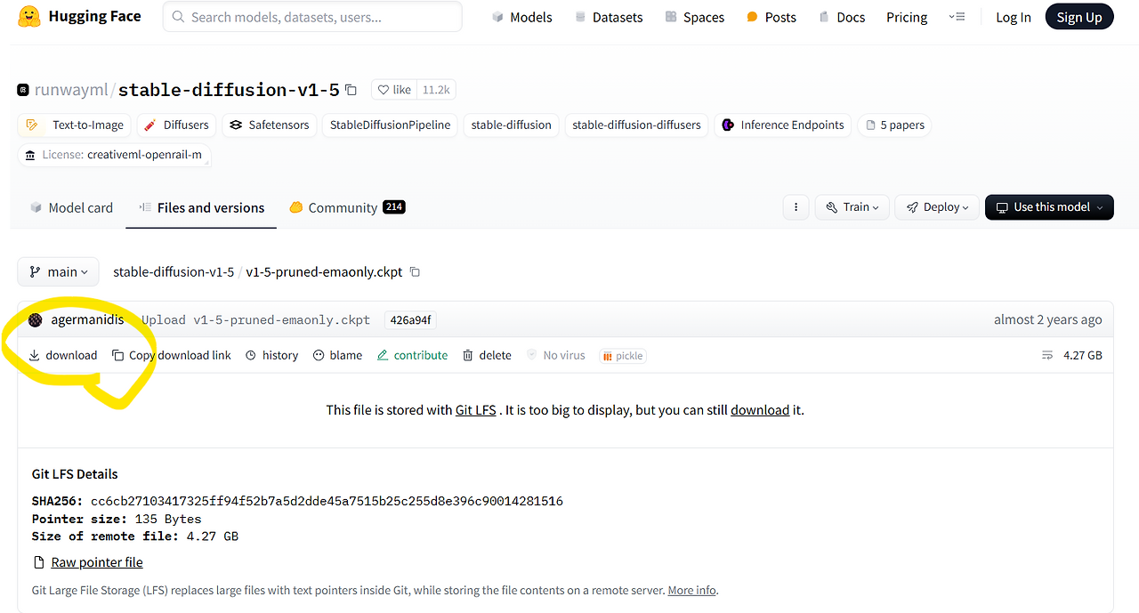Click the search models input field
This screenshot has width=1139, height=613.
click(x=311, y=16)
